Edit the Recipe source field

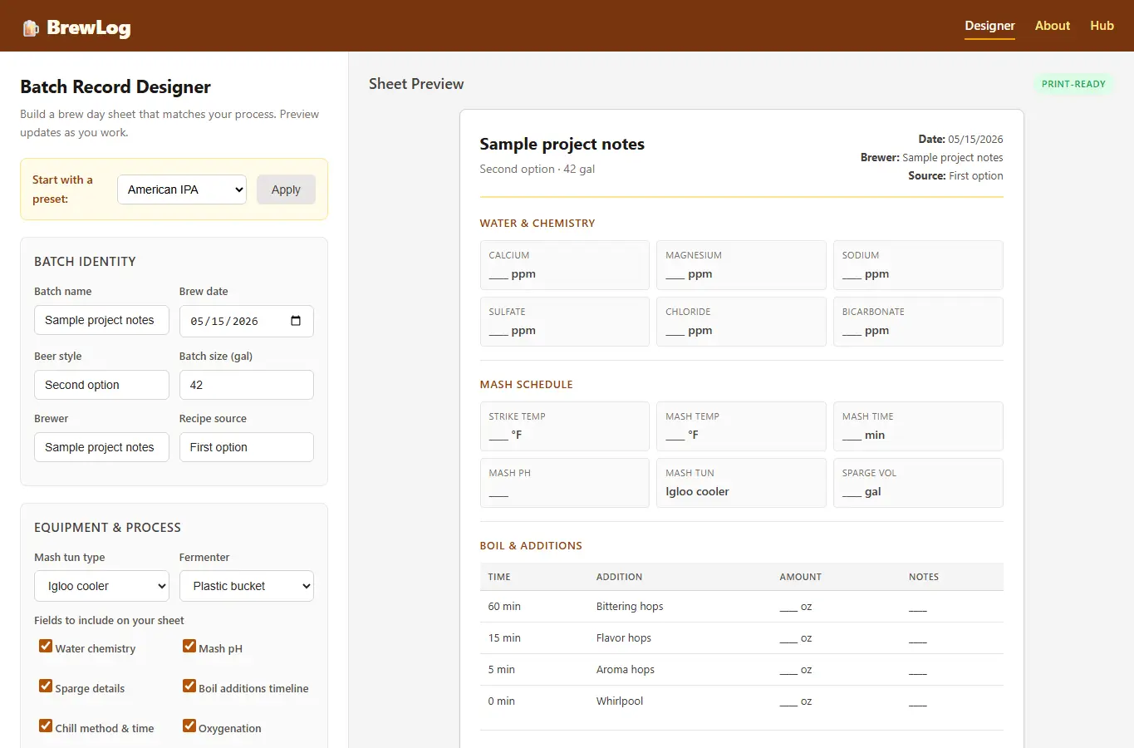coord(247,447)
